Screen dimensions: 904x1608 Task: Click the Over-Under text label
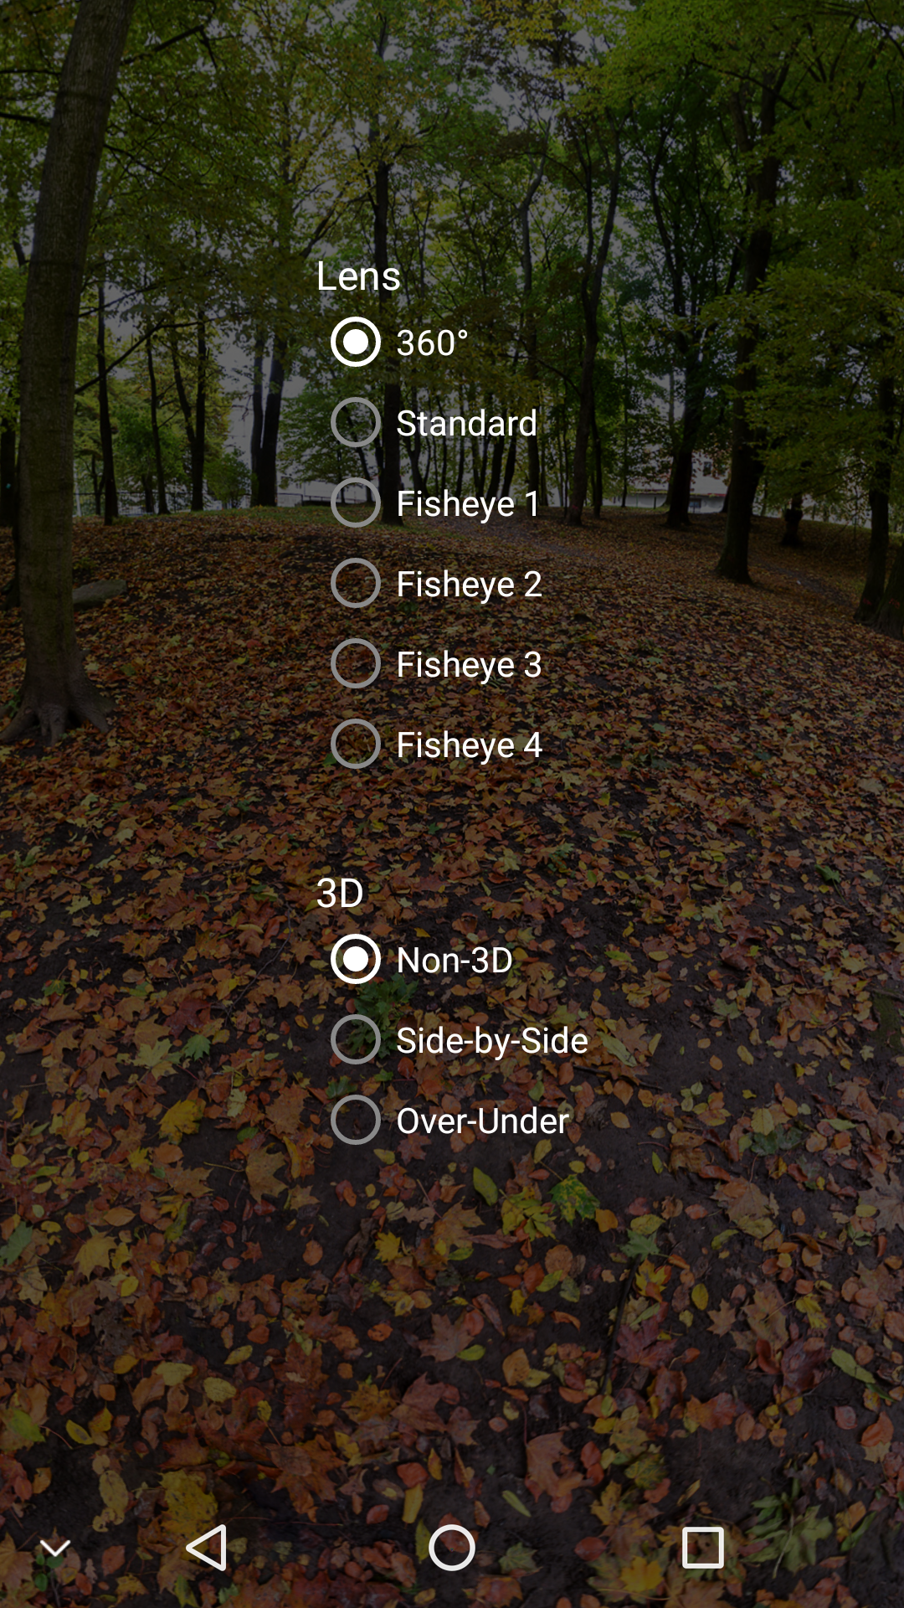(482, 1121)
